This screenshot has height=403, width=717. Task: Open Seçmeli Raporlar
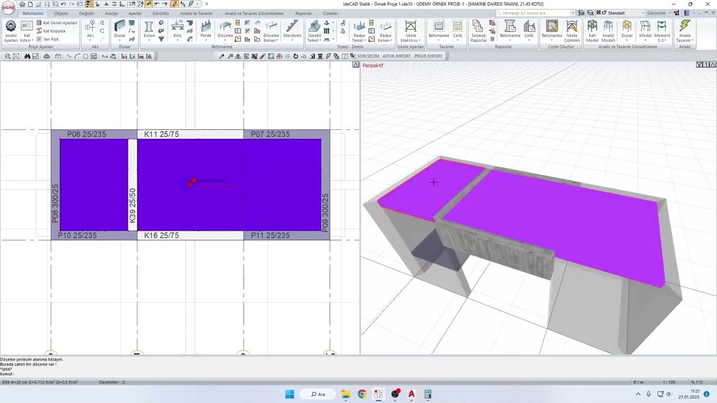[x=478, y=31]
